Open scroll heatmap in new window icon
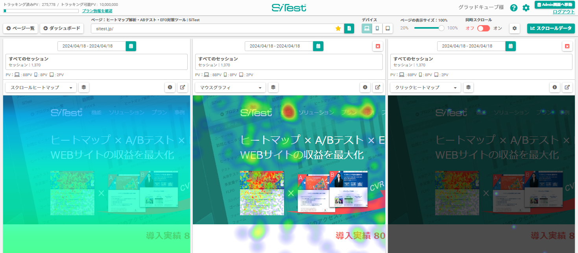This screenshot has height=253, width=578. (183, 87)
